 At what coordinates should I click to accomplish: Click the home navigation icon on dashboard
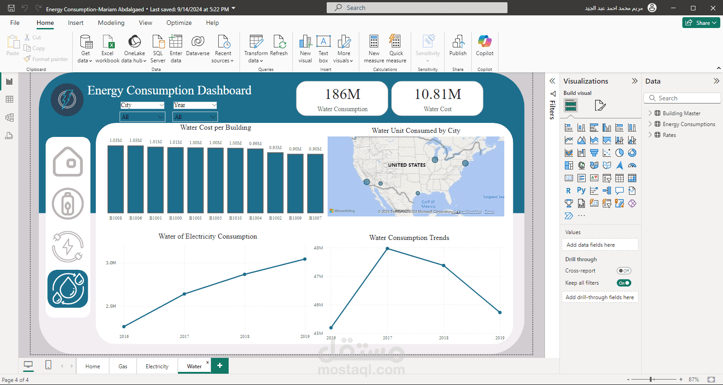pos(68,162)
